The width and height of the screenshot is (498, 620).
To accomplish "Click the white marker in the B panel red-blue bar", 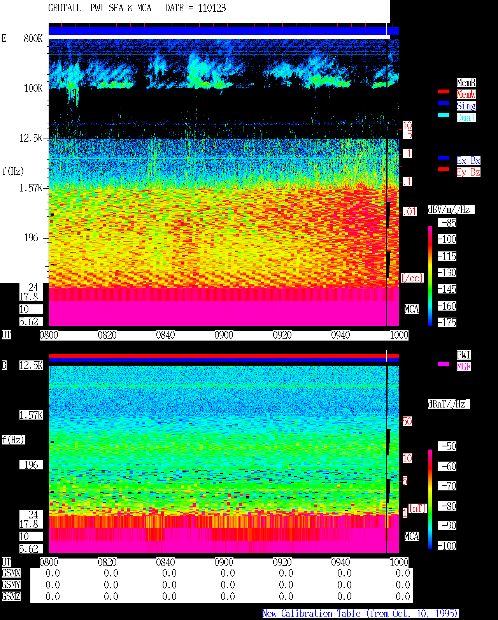I will point(386,356).
